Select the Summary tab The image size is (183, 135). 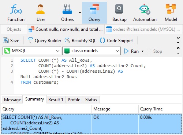(x=34, y=99)
